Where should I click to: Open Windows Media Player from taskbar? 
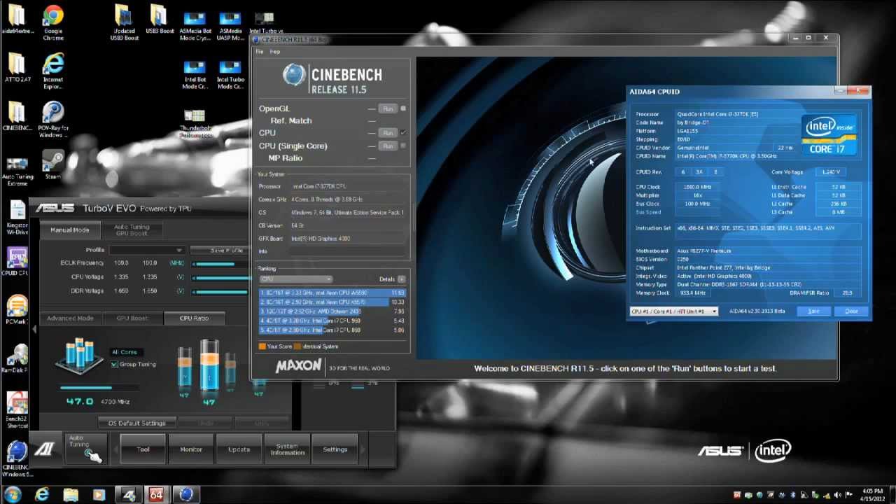click(x=99, y=494)
